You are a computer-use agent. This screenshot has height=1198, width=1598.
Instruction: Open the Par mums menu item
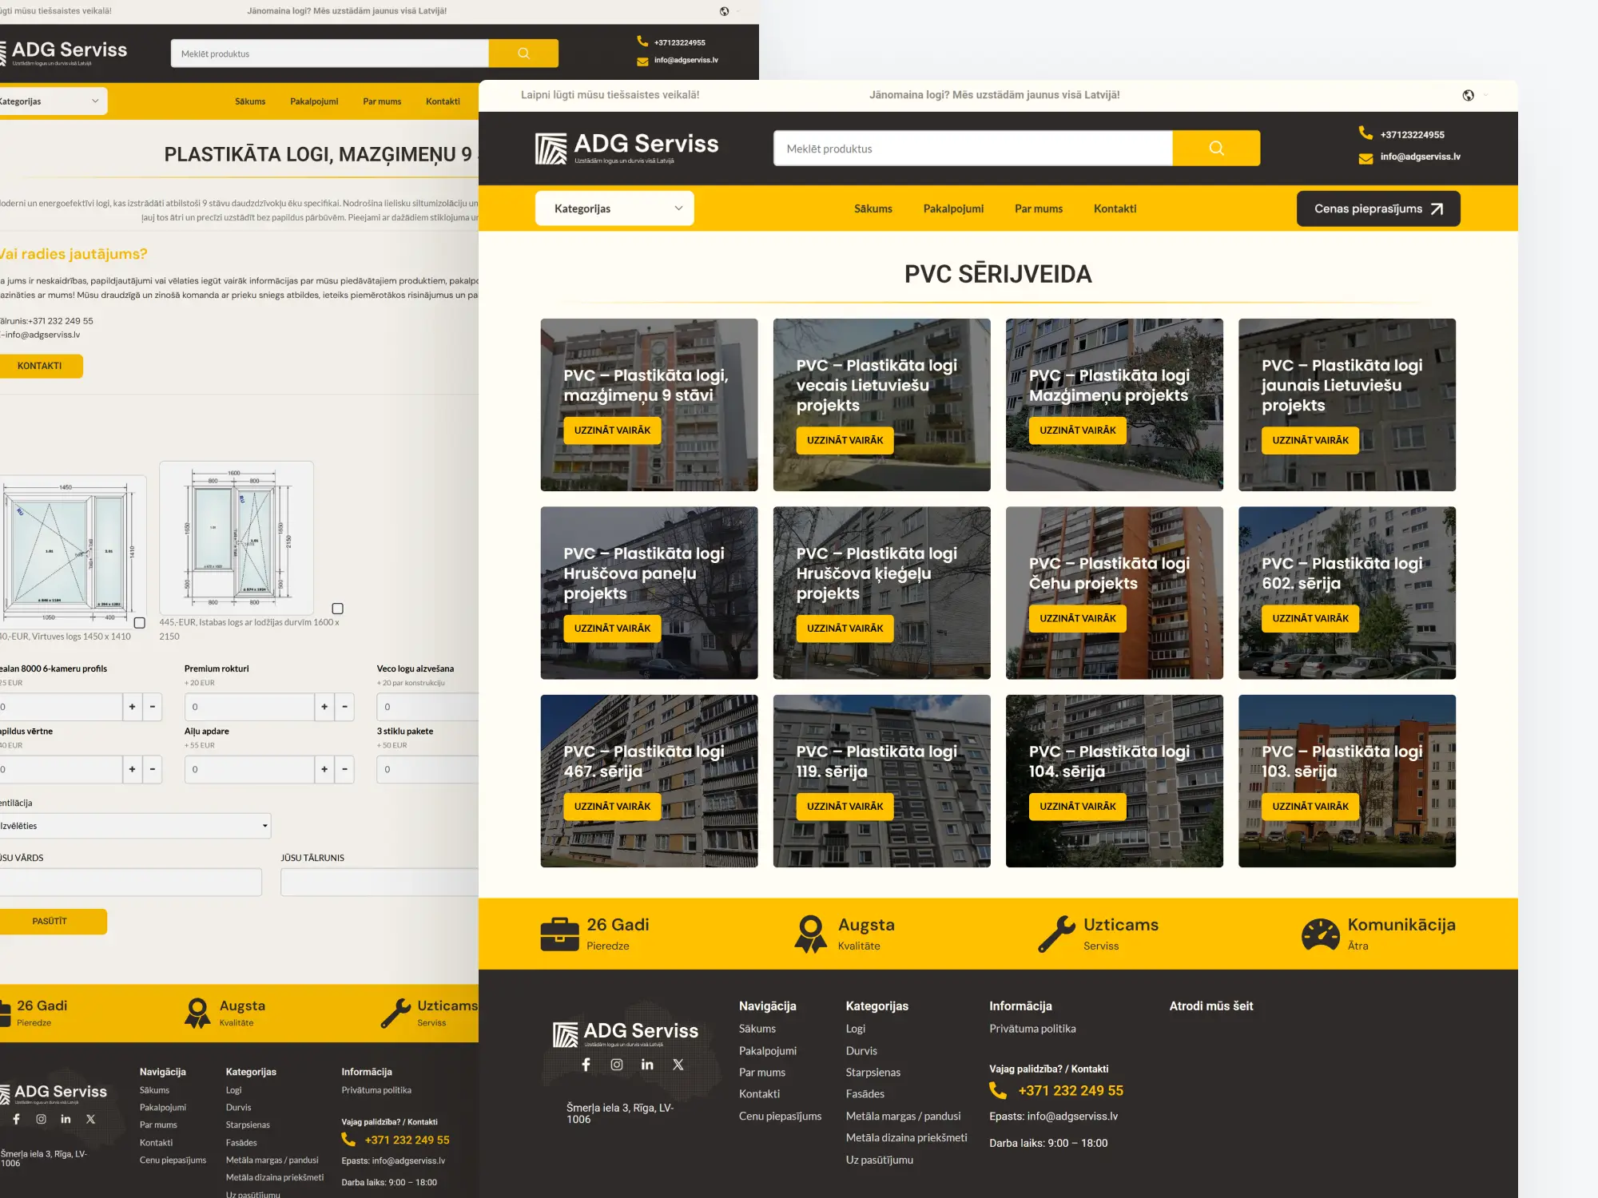1039,208
